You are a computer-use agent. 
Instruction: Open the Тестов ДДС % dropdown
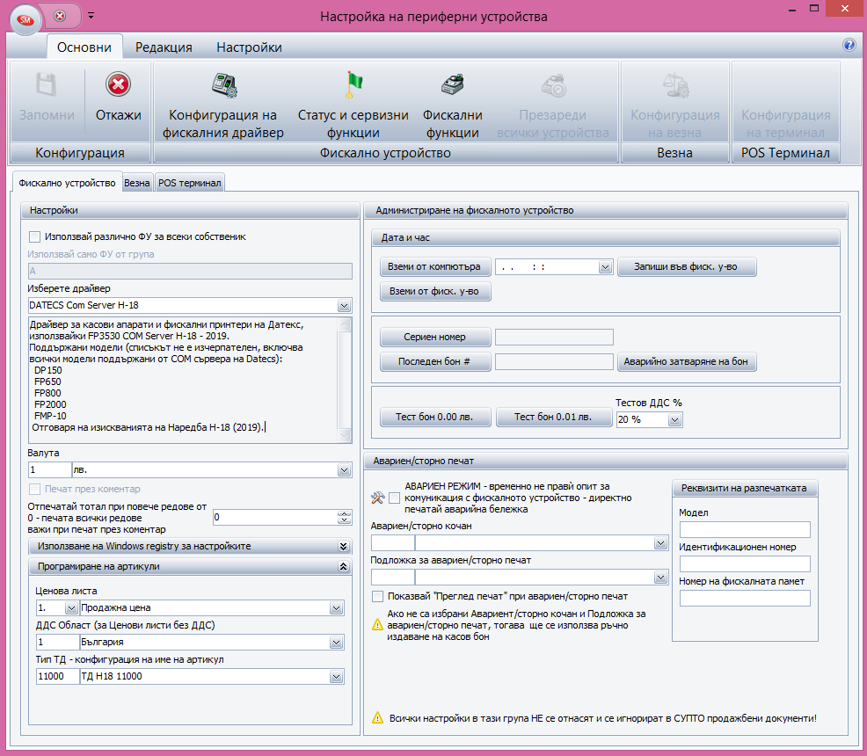coord(674,420)
